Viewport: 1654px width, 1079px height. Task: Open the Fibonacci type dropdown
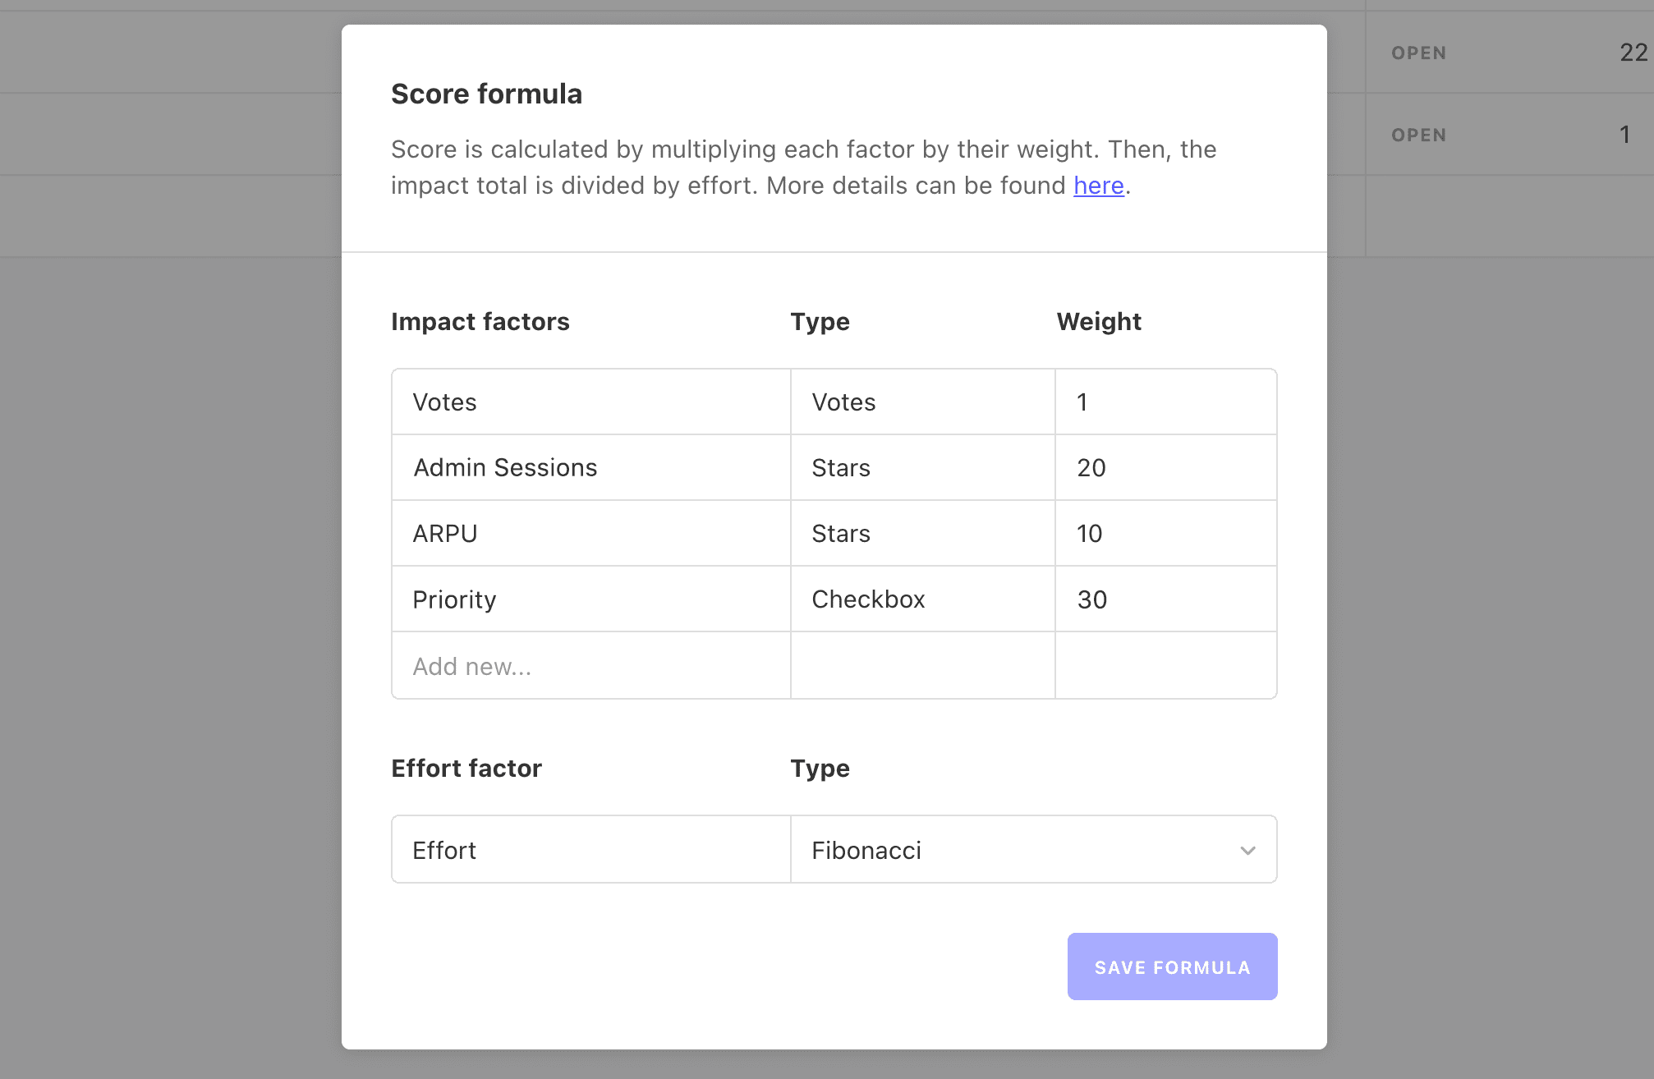[x=1033, y=850]
